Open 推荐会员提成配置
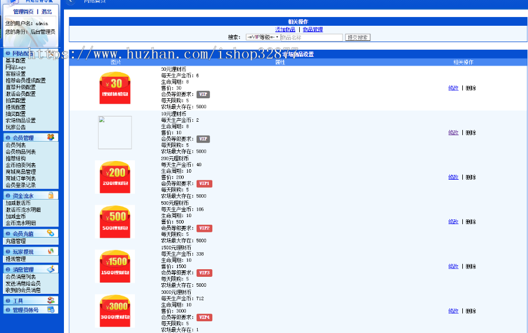Viewport: 528px width, 333px height. pos(26,81)
